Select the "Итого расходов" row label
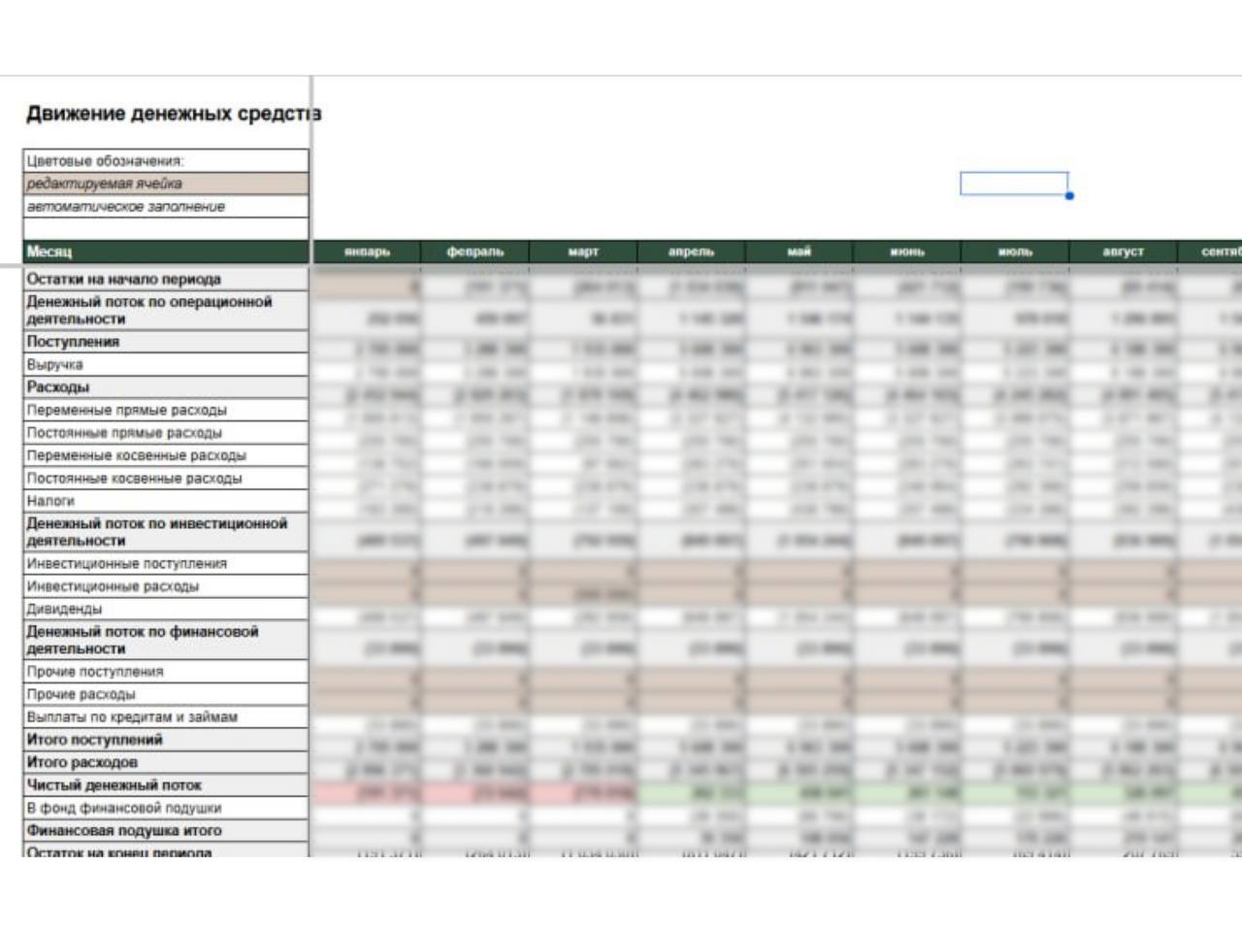This screenshot has width=1242, height=932. pos(166,763)
